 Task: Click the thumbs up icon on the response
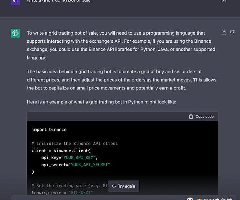click(x=224, y=32)
